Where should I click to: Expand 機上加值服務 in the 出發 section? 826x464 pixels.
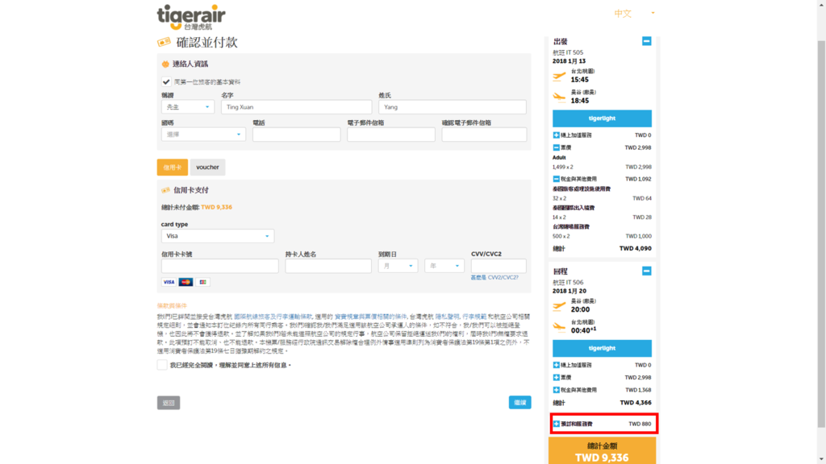[557, 135]
